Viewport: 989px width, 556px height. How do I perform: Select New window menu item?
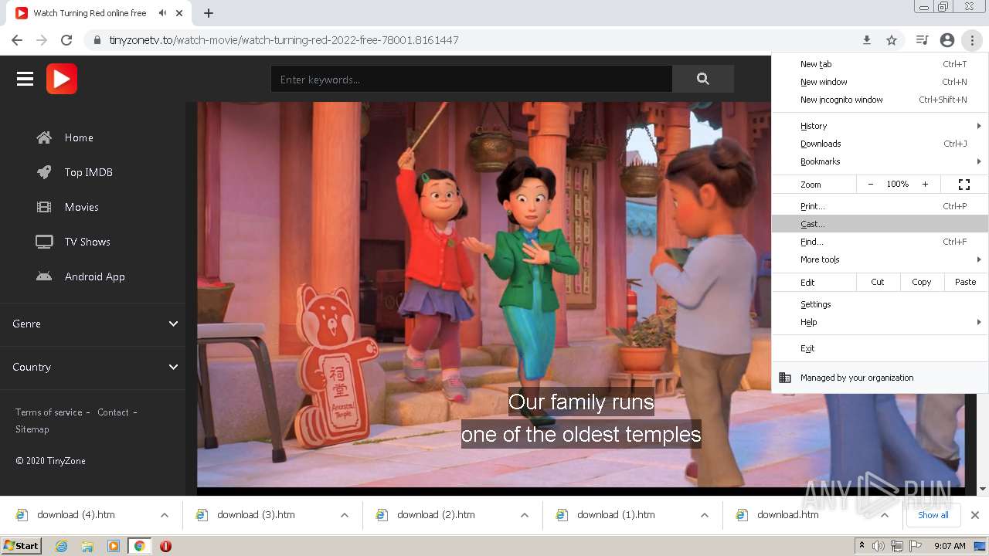(880, 82)
